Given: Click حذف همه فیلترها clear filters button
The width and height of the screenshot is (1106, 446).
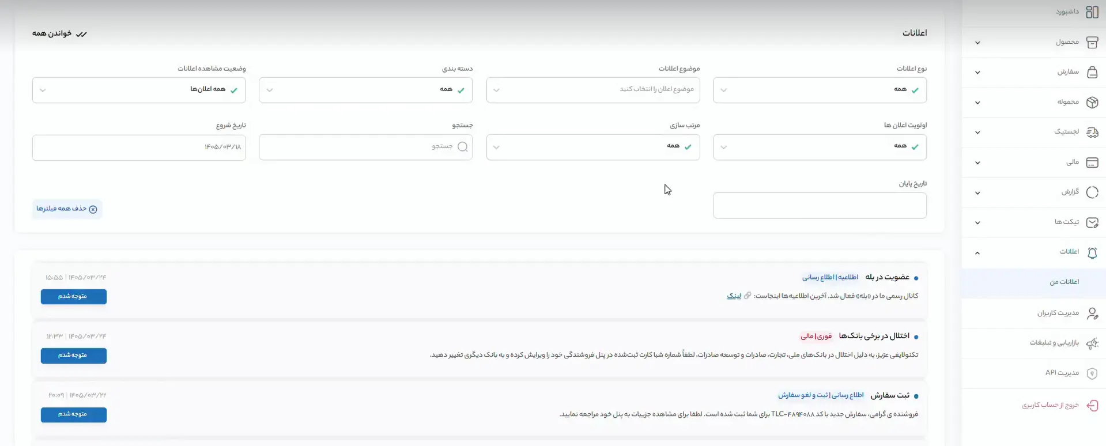Looking at the screenshot, I should (x=67, y=209).
